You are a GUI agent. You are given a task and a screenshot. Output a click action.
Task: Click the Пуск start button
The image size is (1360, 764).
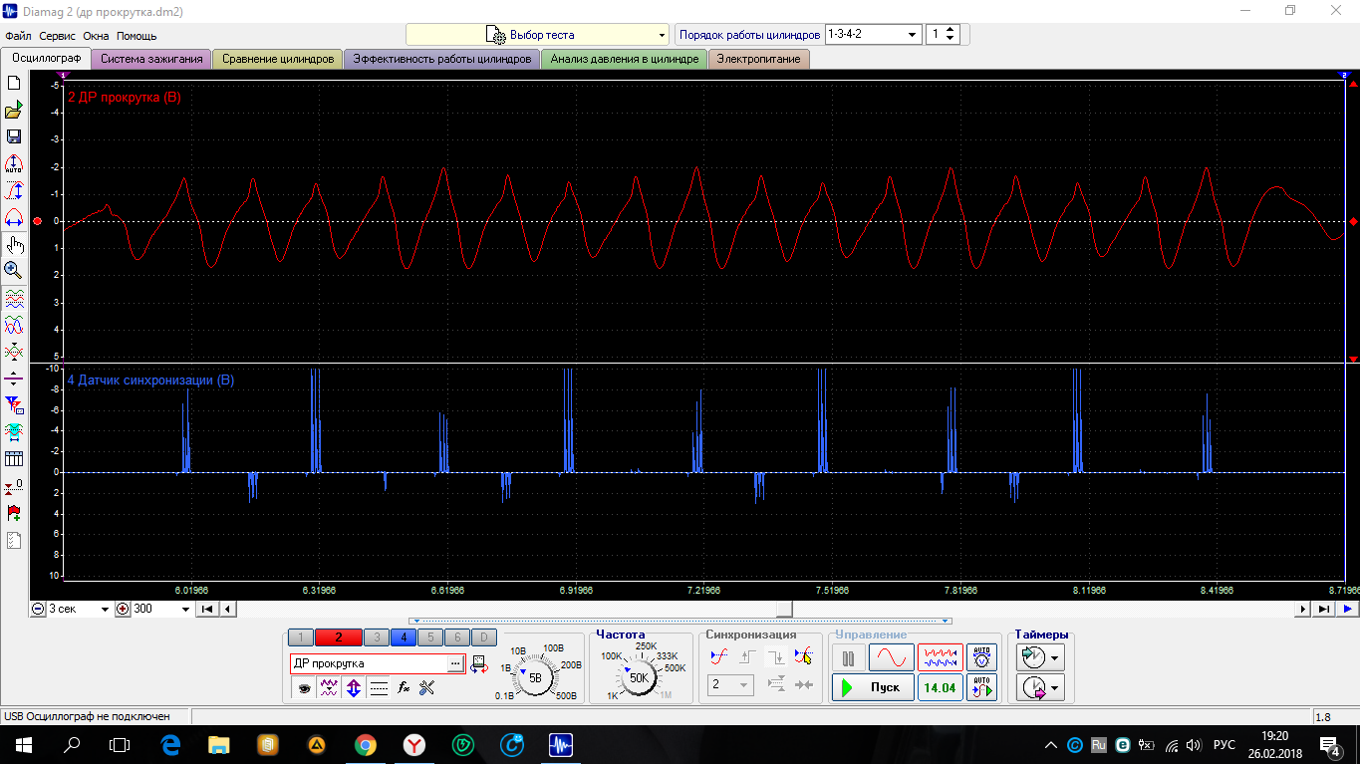coord(873,687)
